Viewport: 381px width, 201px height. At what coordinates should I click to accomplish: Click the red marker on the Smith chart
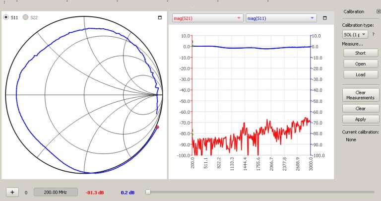157,127
